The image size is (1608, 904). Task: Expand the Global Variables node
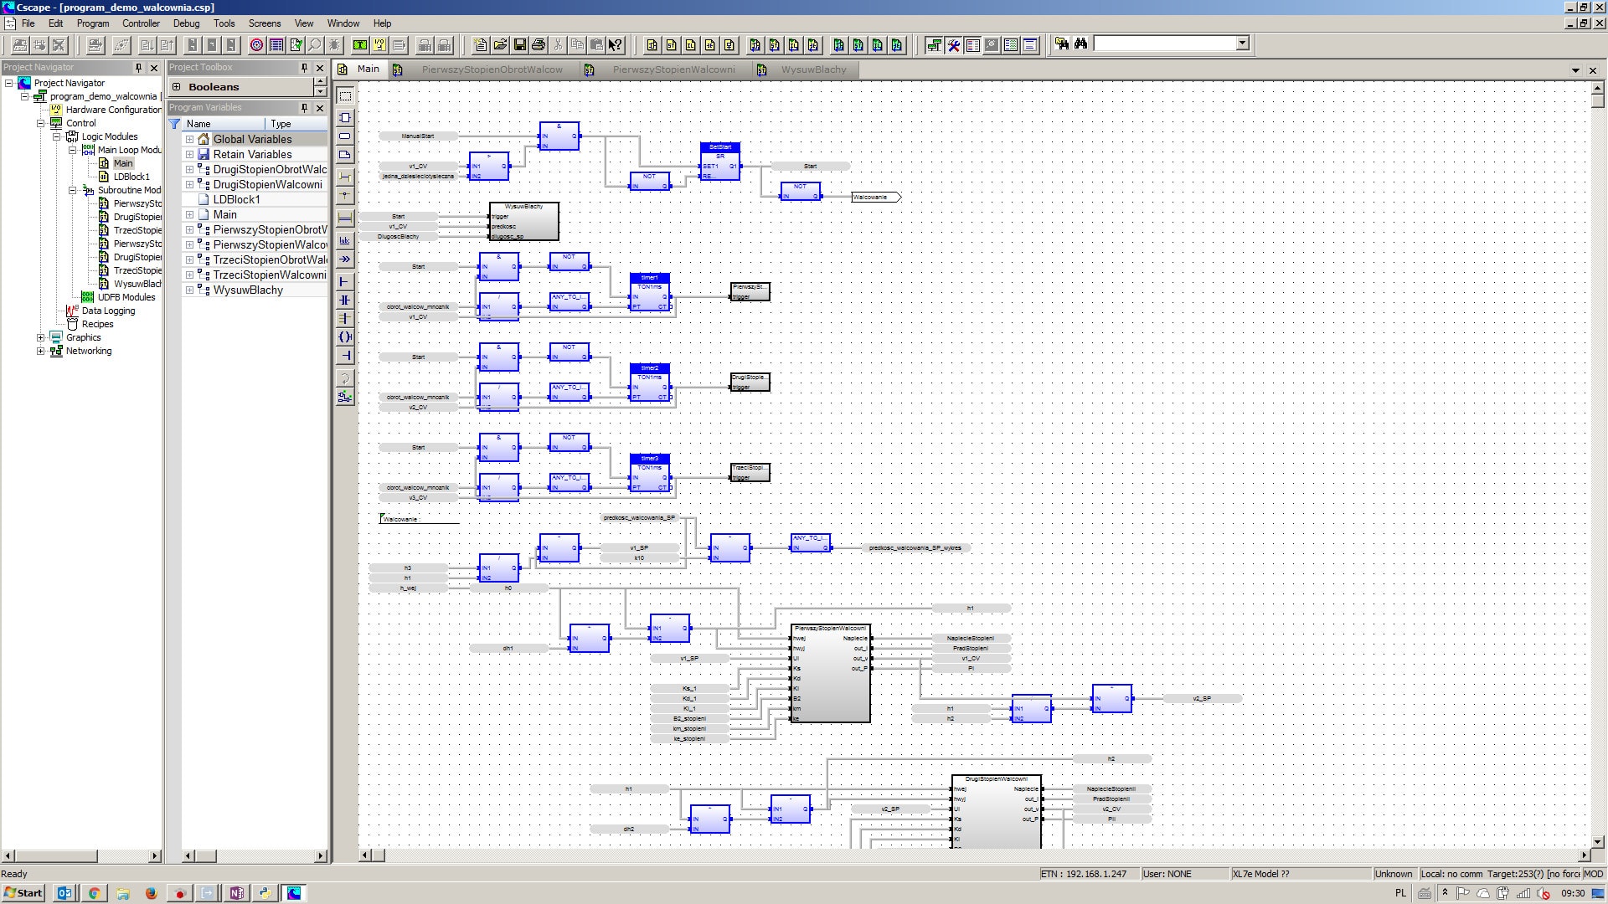point(189,140)
